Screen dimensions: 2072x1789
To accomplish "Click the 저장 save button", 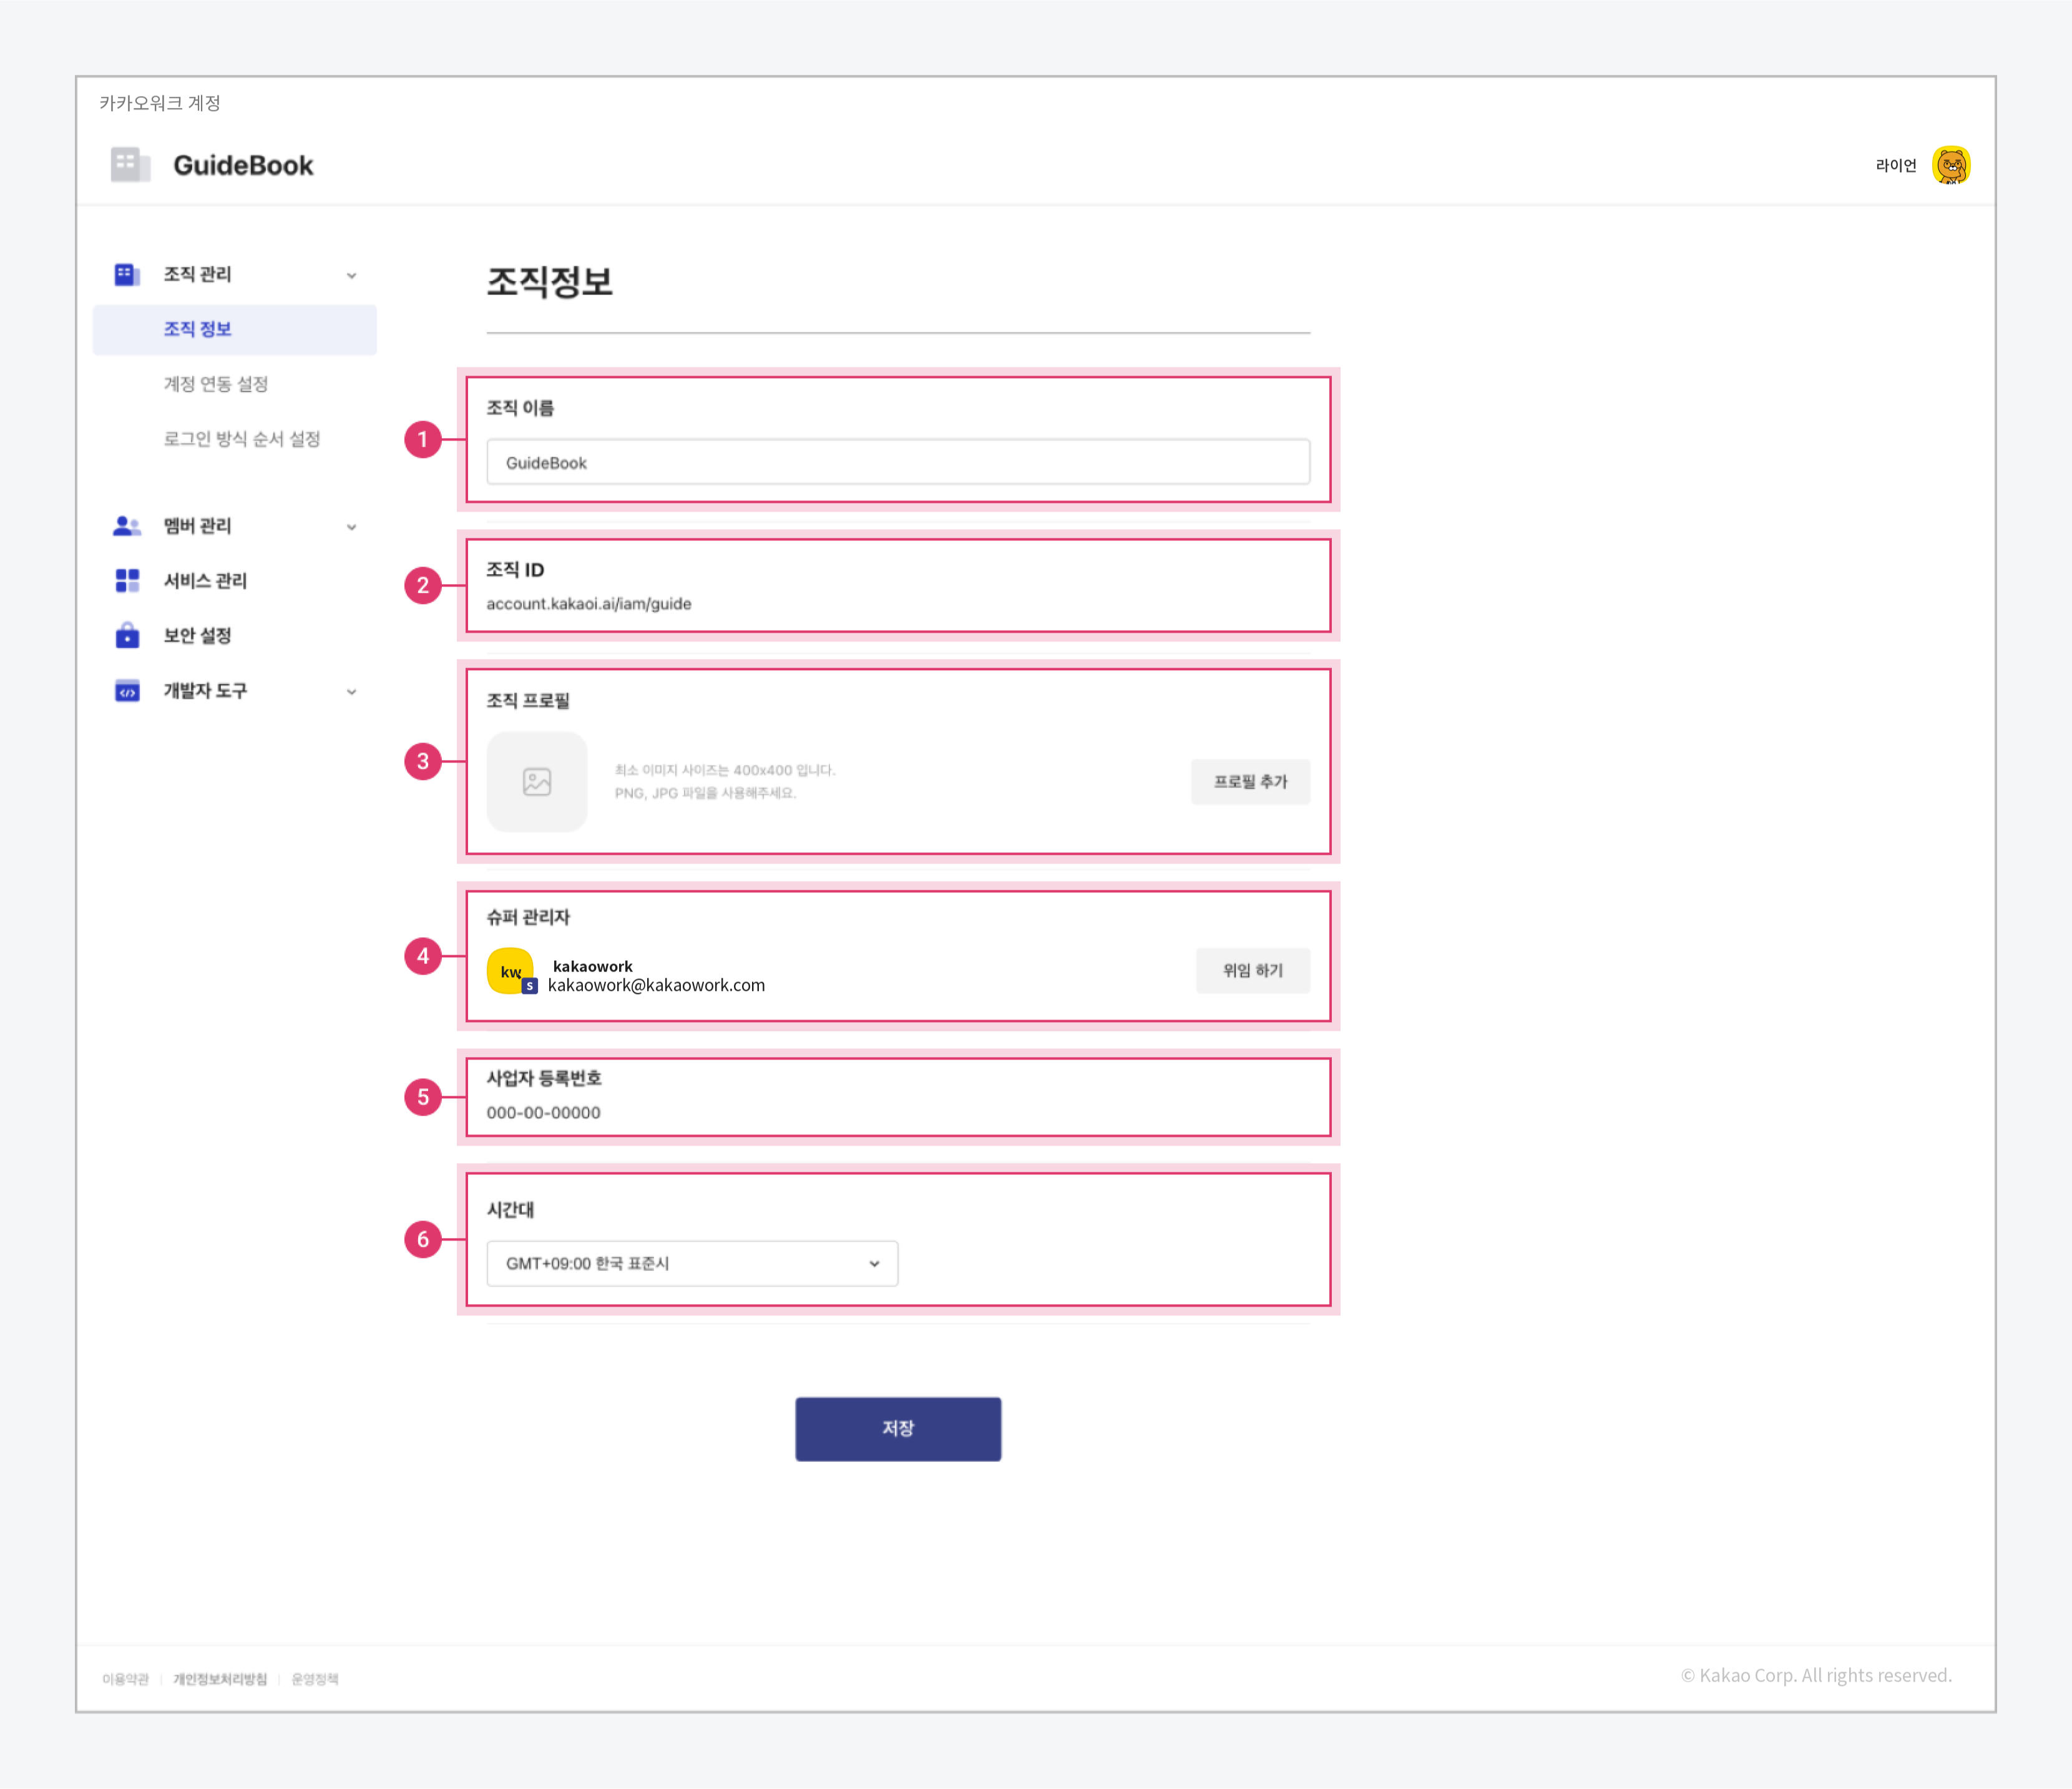I will (898, 1429).
